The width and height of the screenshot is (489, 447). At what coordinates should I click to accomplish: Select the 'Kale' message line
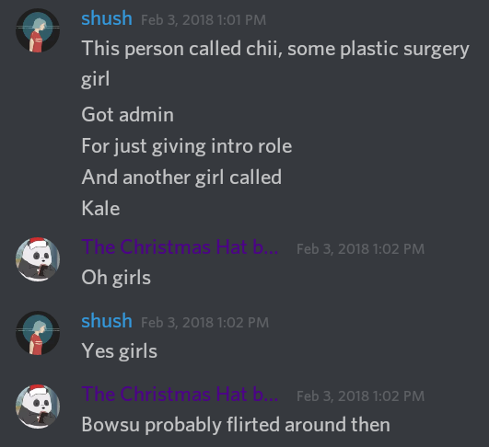100,209
